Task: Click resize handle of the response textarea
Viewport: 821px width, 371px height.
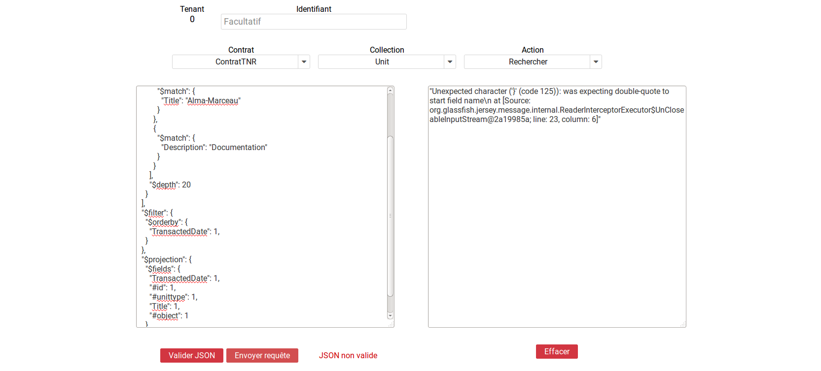Action: pyautogui.click(x=683, y=324)
